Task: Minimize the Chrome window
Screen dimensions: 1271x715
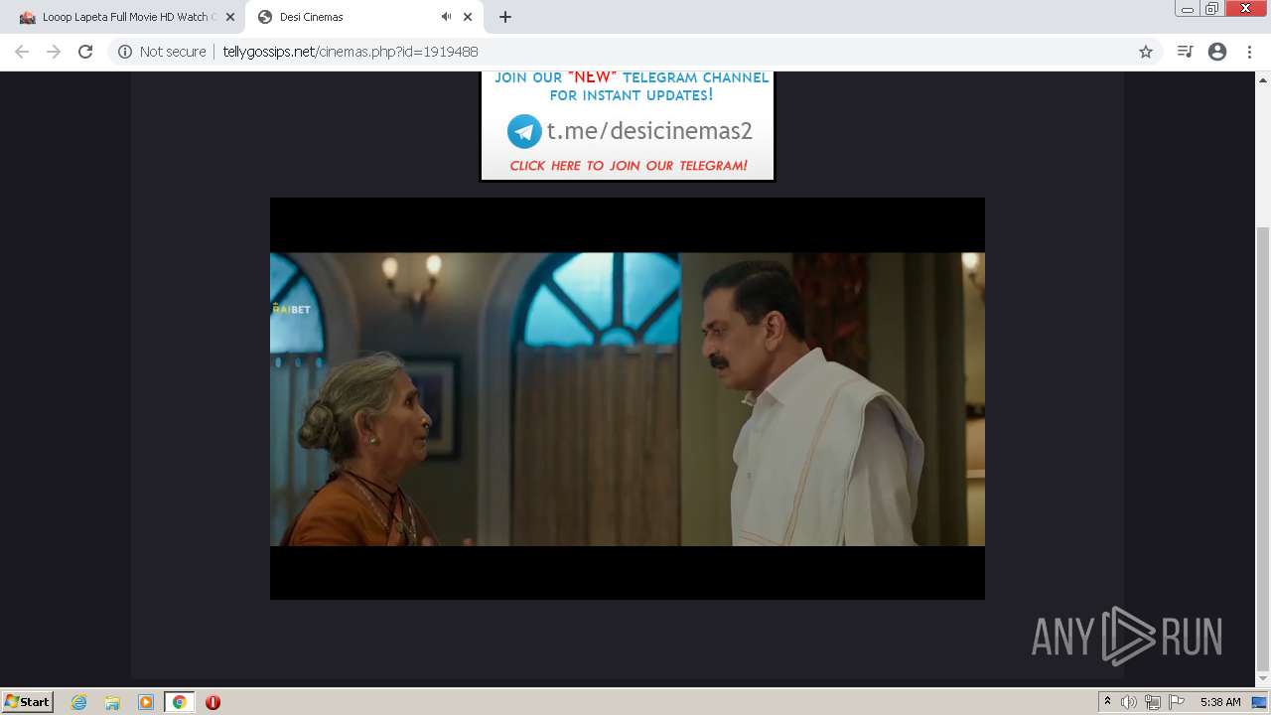Action: click(1187, 9)
